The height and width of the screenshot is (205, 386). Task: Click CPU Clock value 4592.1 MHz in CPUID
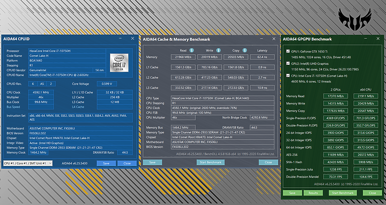41,93
